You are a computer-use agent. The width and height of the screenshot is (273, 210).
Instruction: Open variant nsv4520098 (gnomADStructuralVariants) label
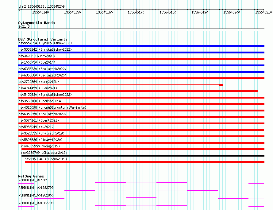point(52,107)
